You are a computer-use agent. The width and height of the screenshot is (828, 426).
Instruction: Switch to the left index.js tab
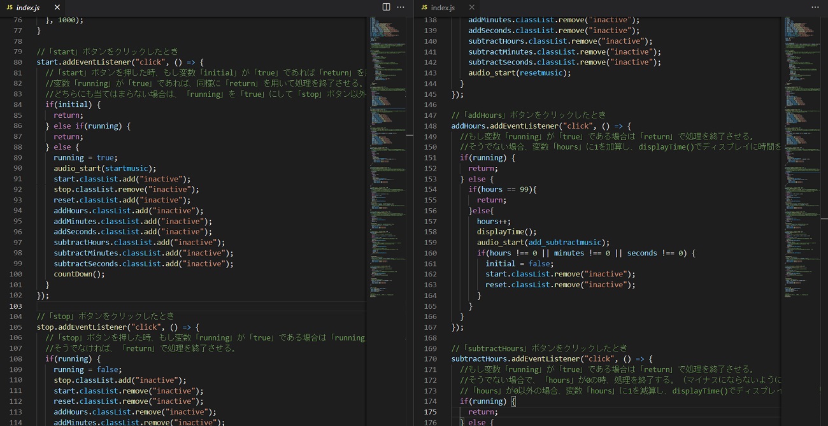pos(29,8)
